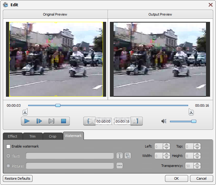Click the crop frame's top middle handle
This screenshot has height=185, width=216.
click(x=56, y=22)
